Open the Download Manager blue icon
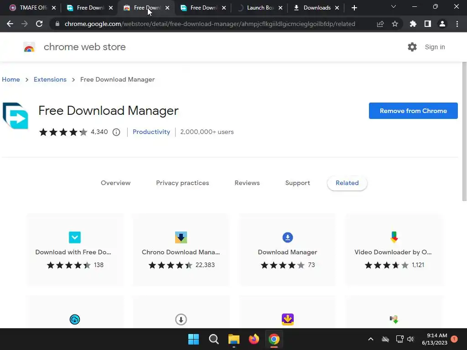 288,237
